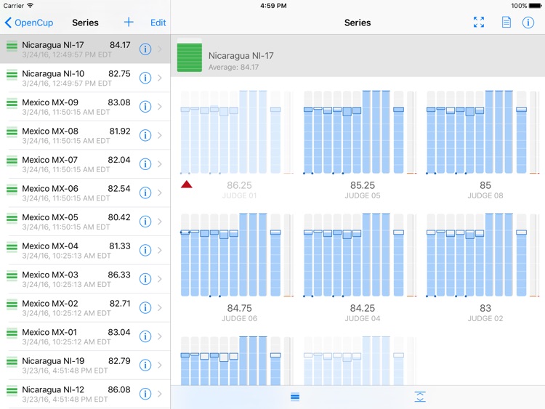Click the JUDGE 05 label
545x409 pixels.
(x=363, y=195)
